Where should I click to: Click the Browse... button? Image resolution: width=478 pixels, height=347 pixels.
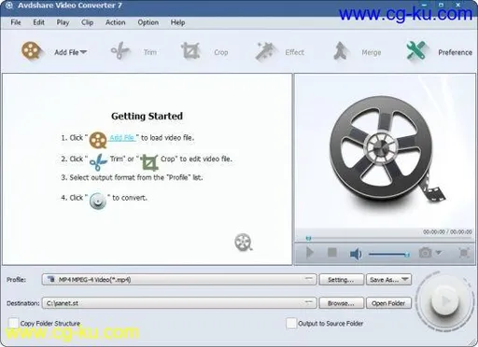tap(341, 303)
